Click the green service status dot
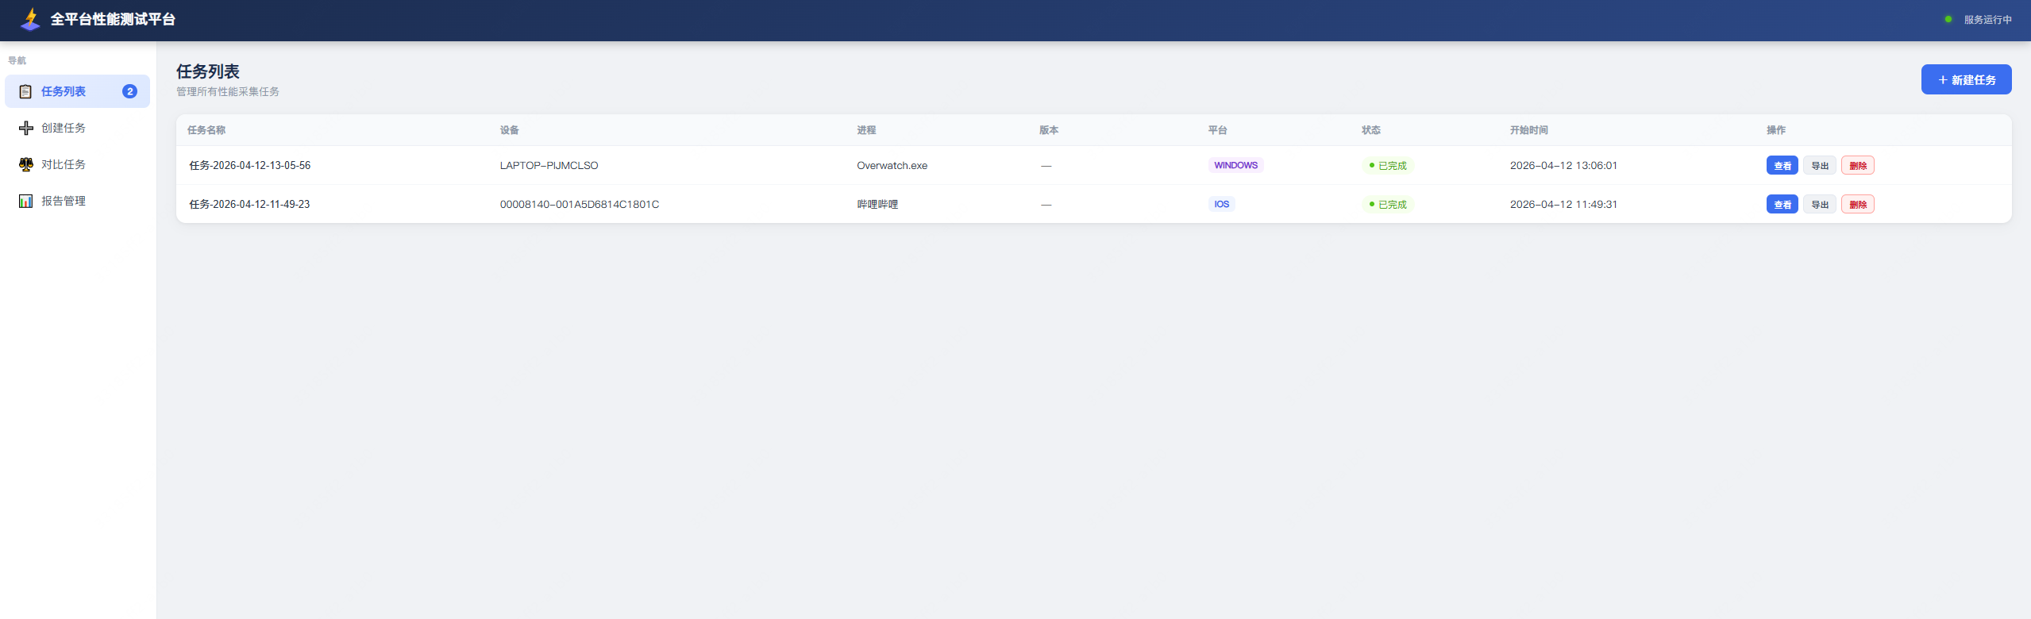 (1948, 19)
